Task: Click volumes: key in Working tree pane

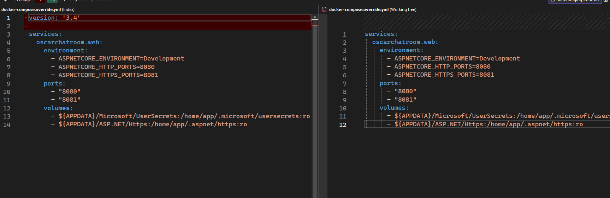Action: 394,108
